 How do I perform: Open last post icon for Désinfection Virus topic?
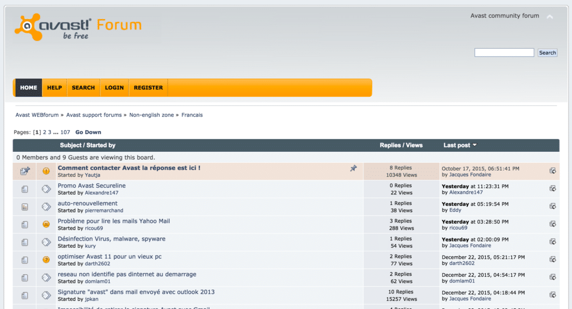553,242
